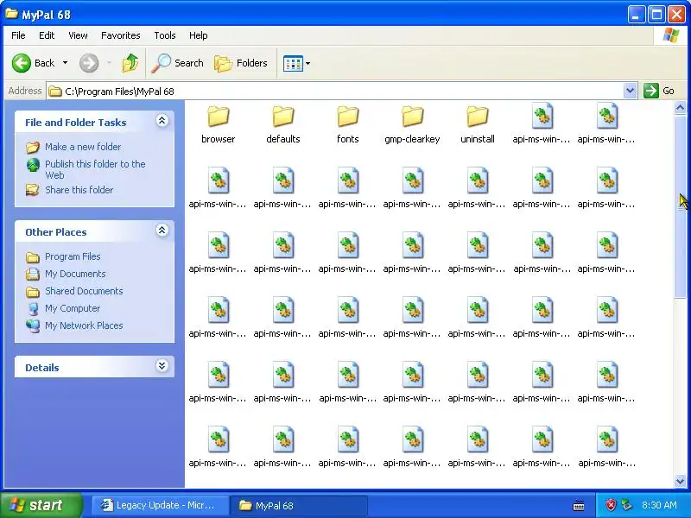The height and width of the screenshot is (518, 691).
Task: Click the Go button
Action: point(659,91)
